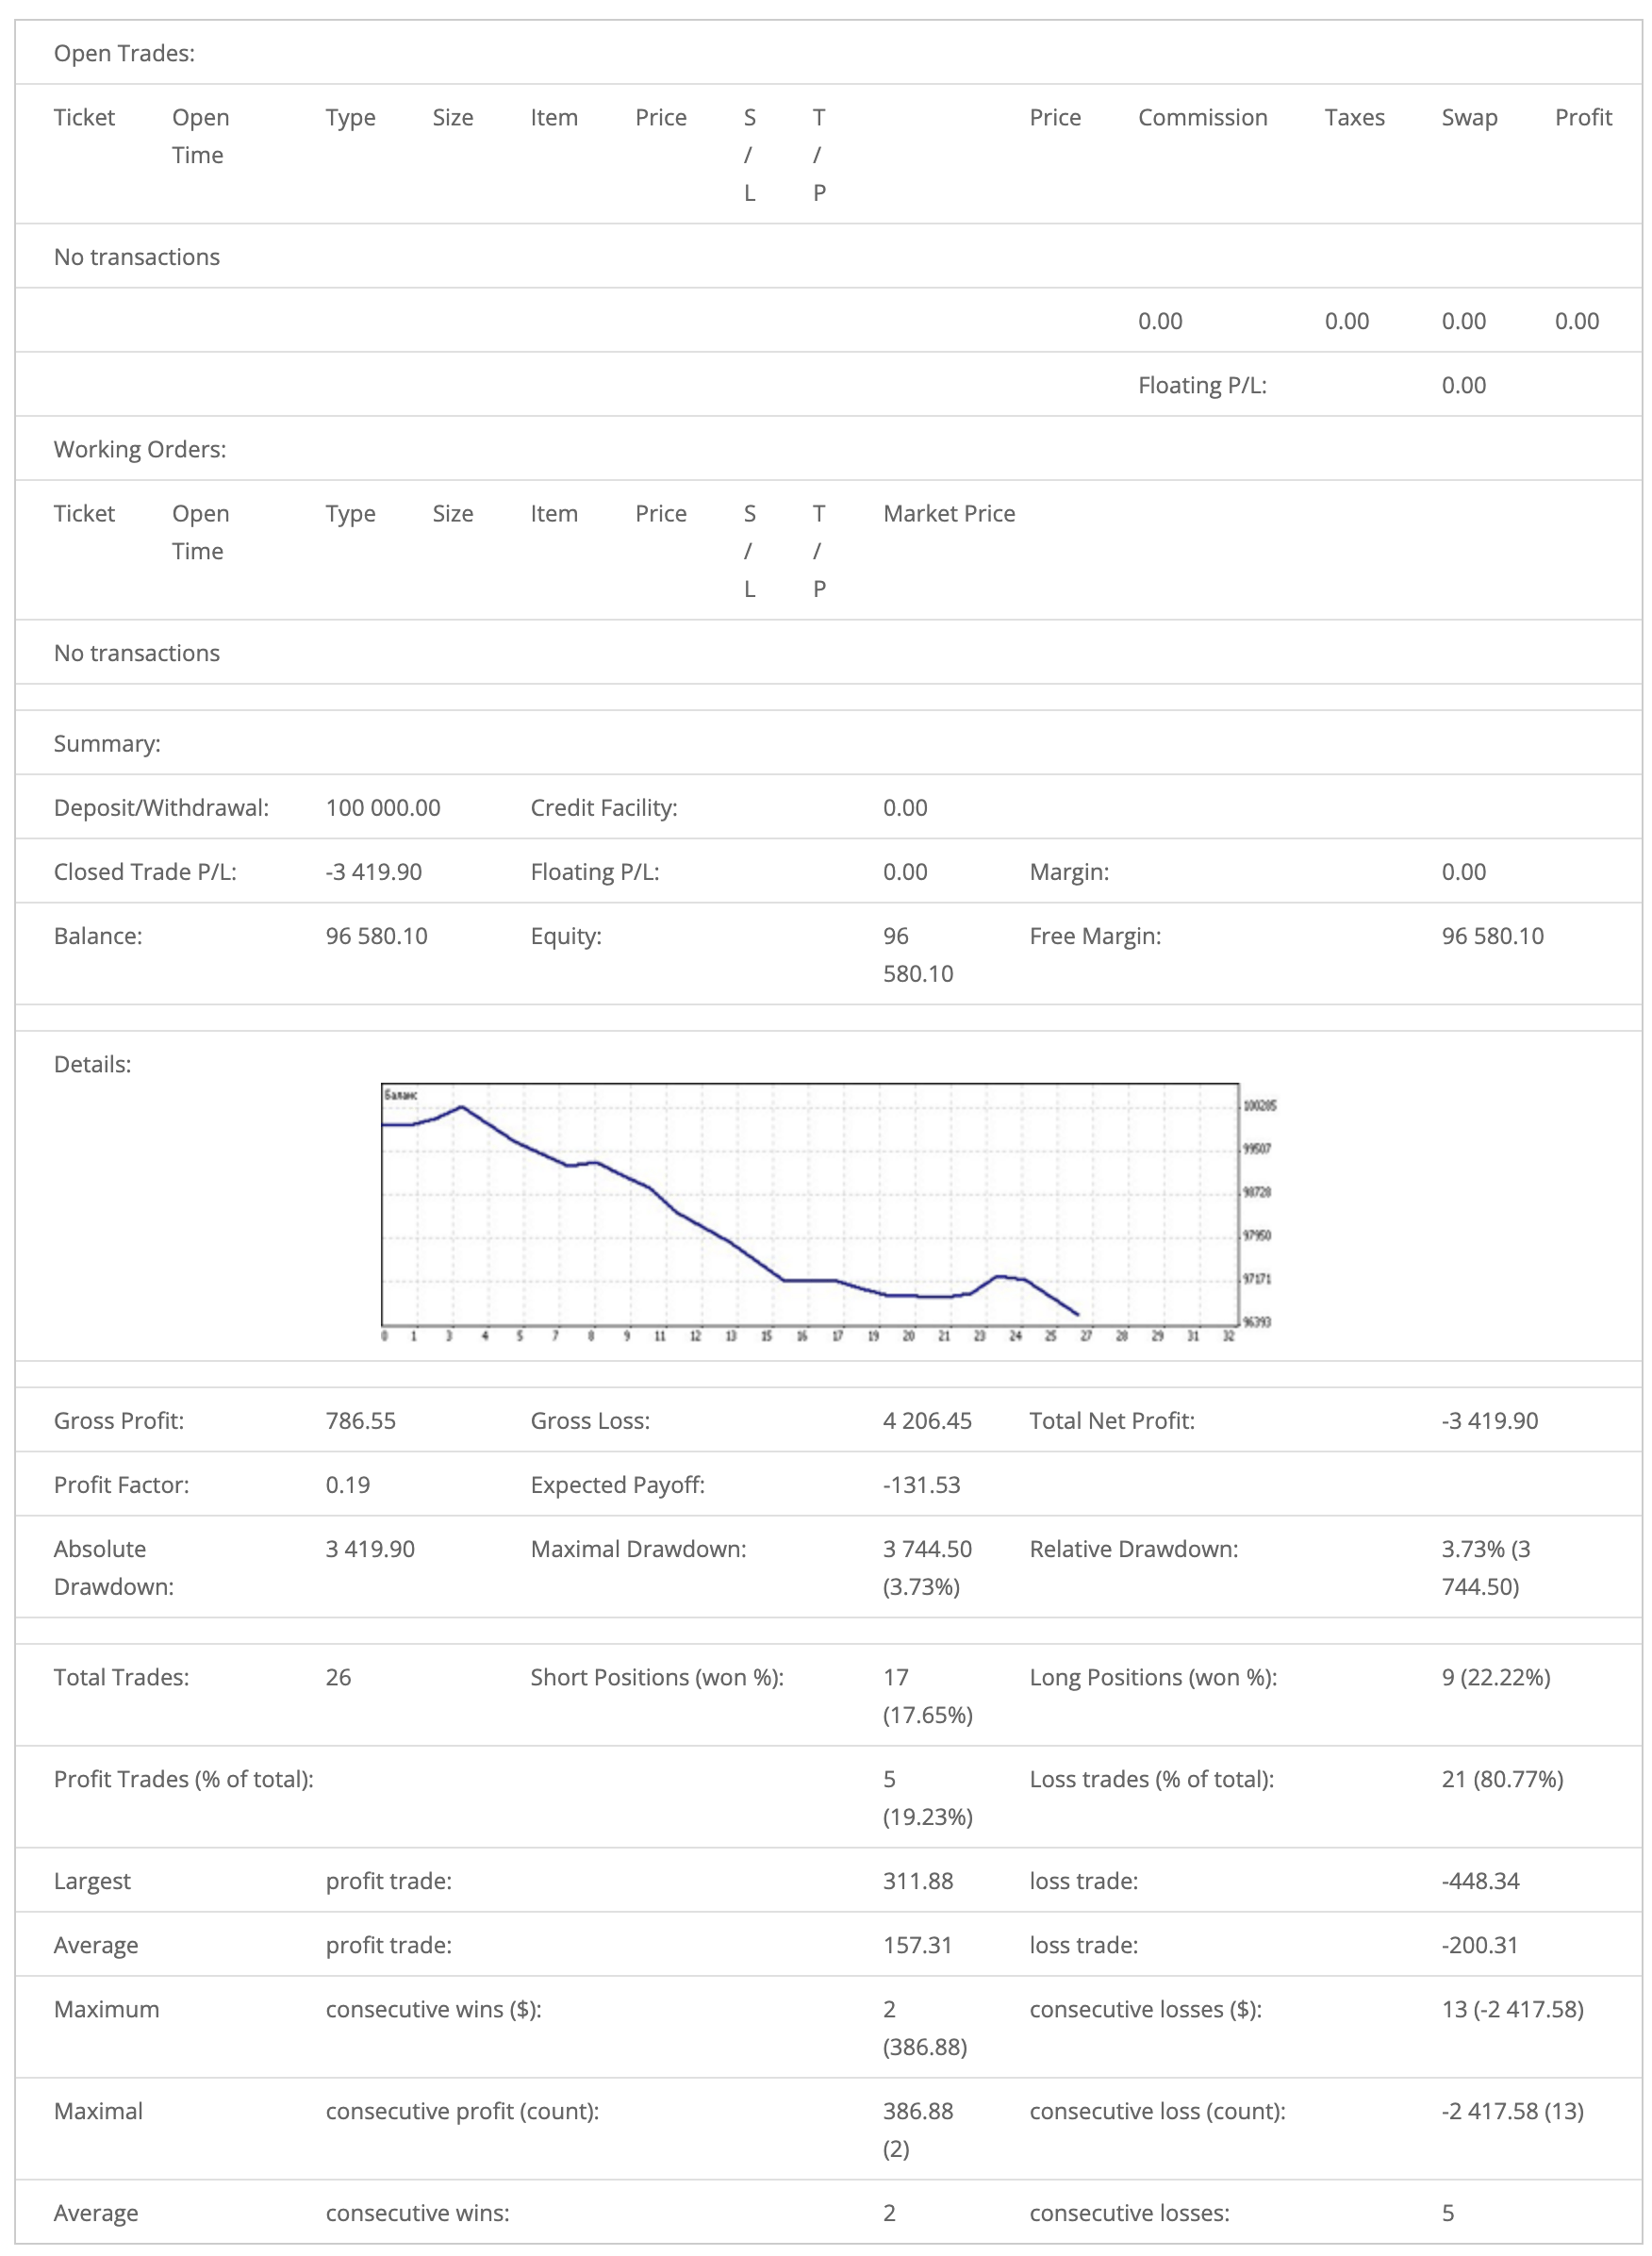1652x2256 pixels.
Task: Click the Relative Drawdown label
Action: pos(1133,1549)
